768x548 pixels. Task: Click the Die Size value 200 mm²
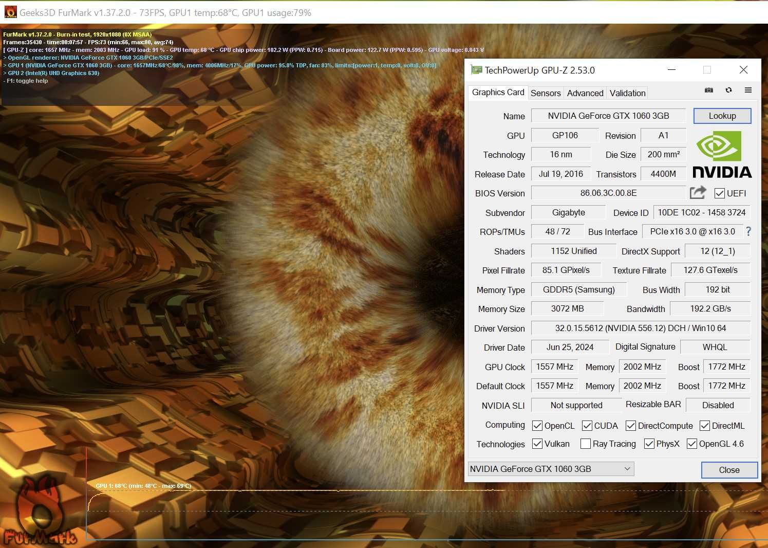pyautogui.click(x=663, y=154)
